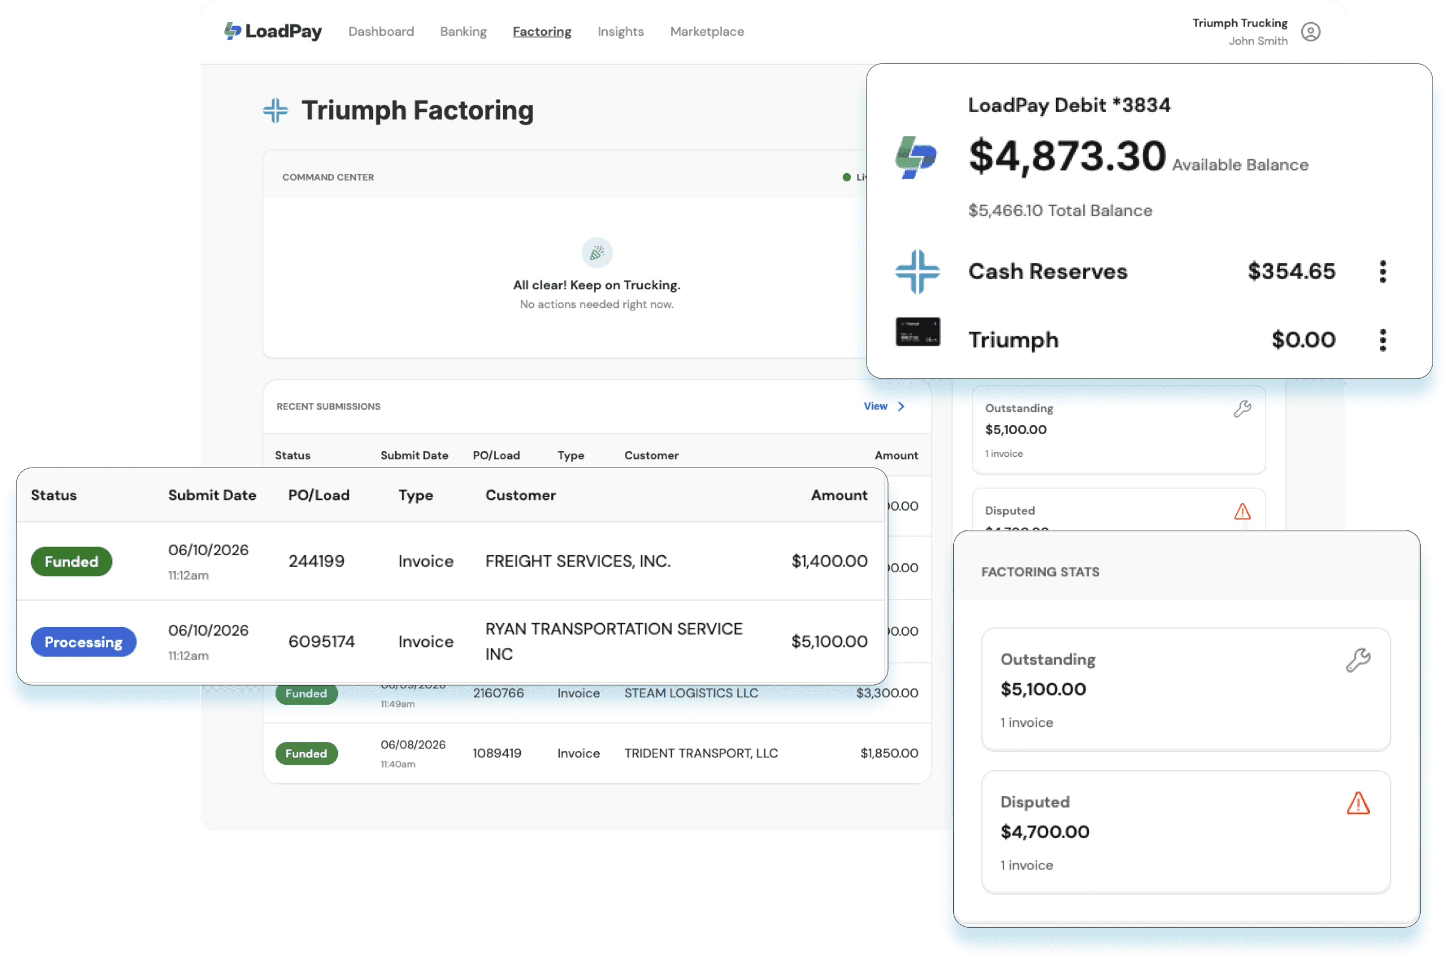Viewport: 1449px width, 960px height.
Task: Click PO/Load number 1089419
Action: coord(496,753)
